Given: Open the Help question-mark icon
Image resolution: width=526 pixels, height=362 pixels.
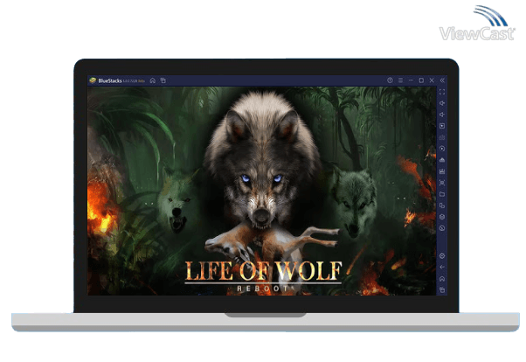Looking at the screenshot, I should [x=390, y=80].
